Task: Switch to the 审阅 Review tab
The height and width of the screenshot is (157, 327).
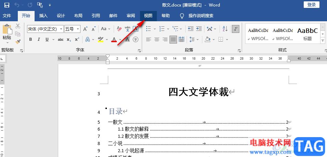Action: point(131,16)
